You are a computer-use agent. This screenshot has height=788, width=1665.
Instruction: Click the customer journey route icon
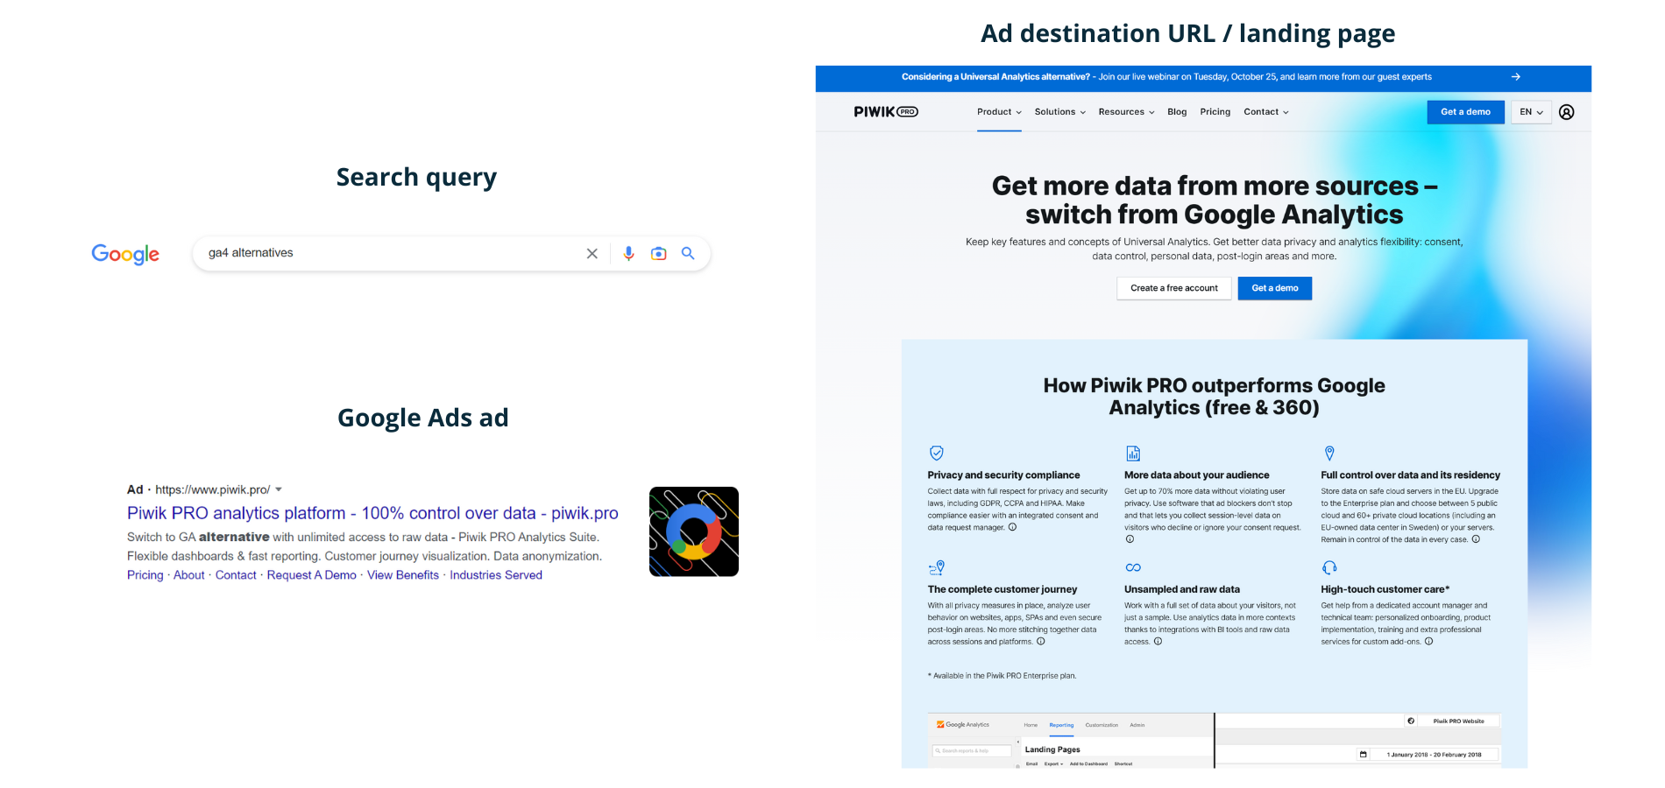click(x=937, y=567)
